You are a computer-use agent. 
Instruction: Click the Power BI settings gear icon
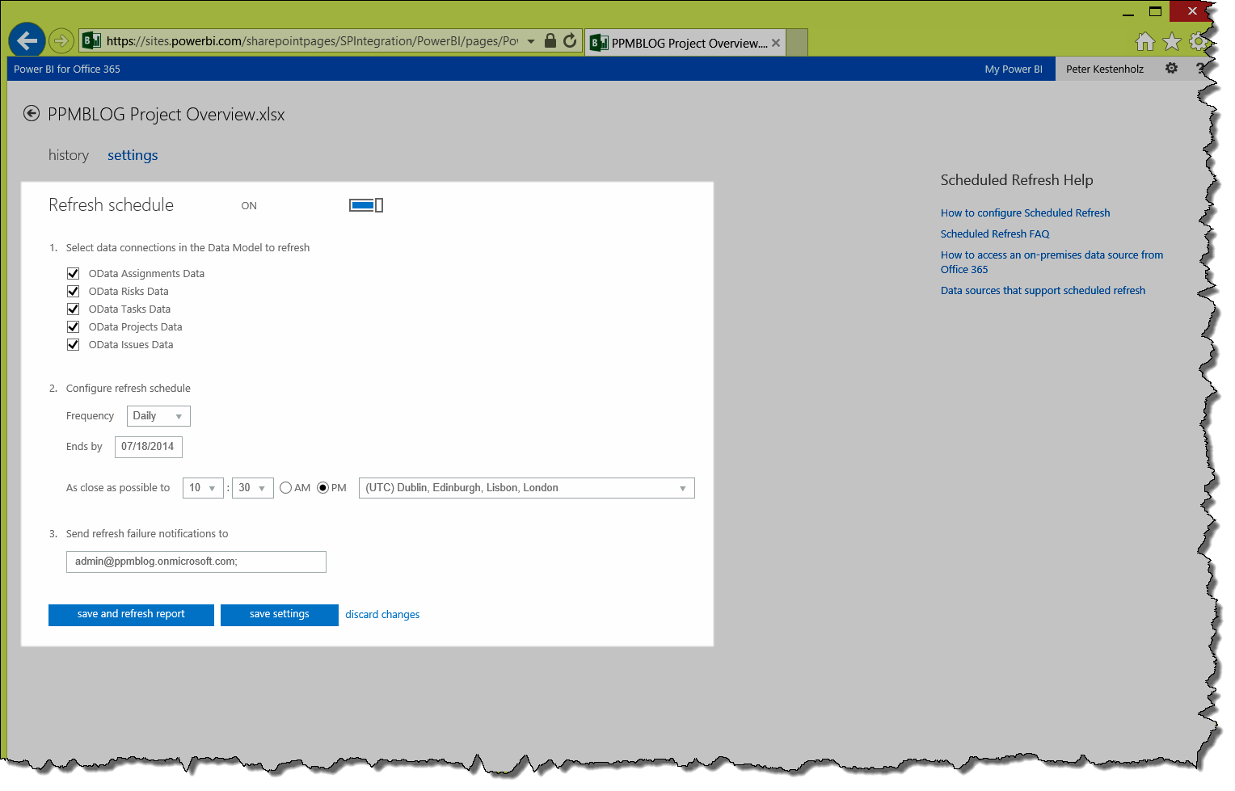coord(1171,69)
